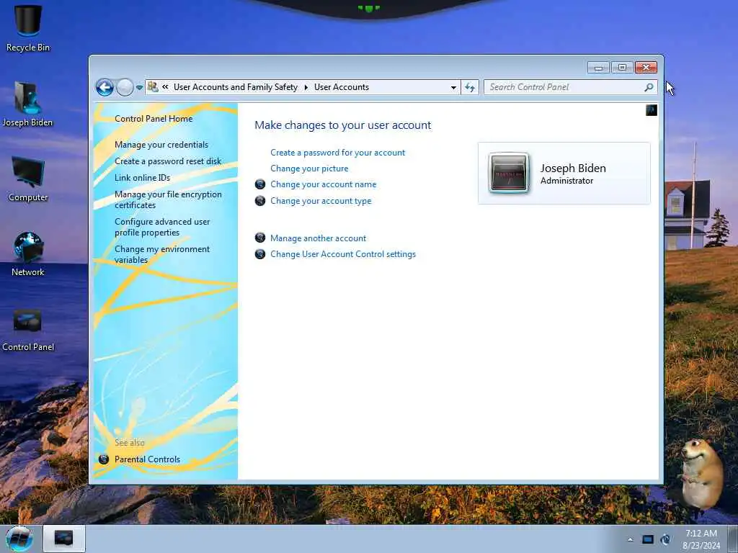Go back with the blue Back arrow

coord(105,87)
